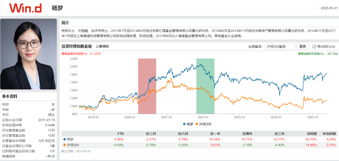Click the orange dot in 沪深300 table row
339x161 pixels.
(65, 145)
